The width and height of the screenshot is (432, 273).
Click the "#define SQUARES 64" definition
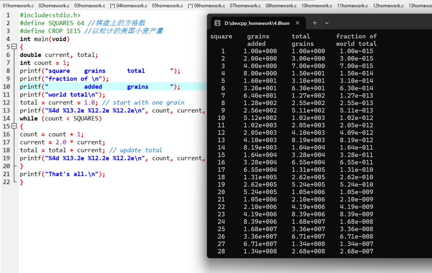coord(52,23)
